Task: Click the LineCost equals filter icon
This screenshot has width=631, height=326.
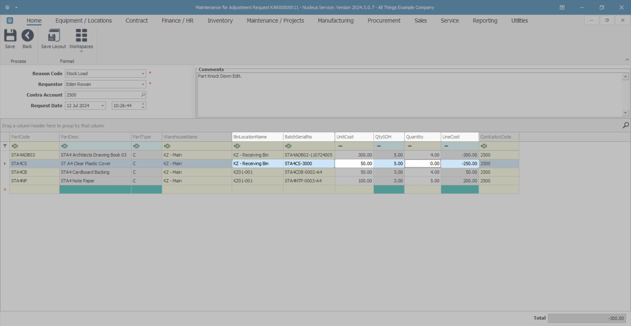Action: tap(446, 146)
